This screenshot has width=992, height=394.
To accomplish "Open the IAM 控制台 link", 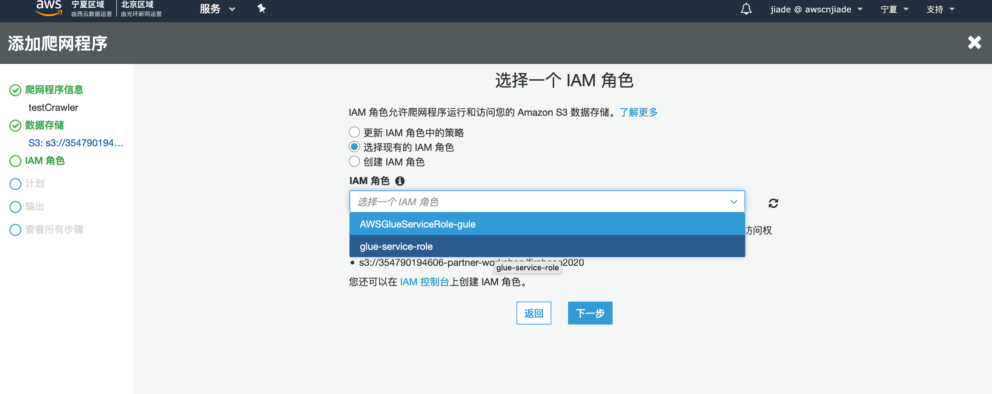I will [x=424, y=282].
